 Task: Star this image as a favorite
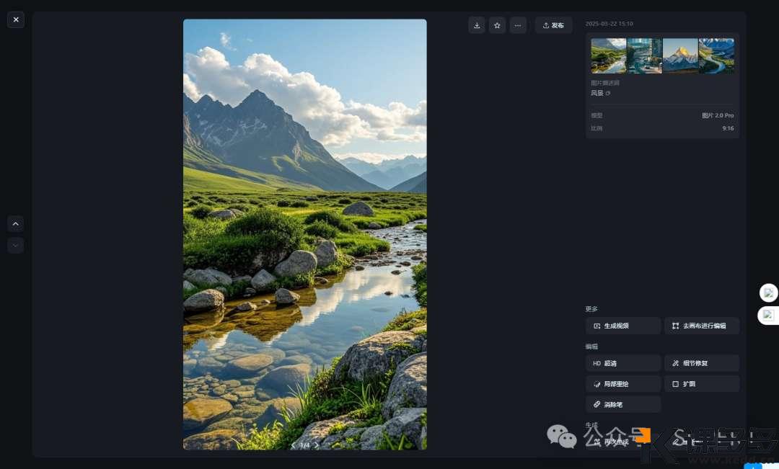[x=497, y=25]
